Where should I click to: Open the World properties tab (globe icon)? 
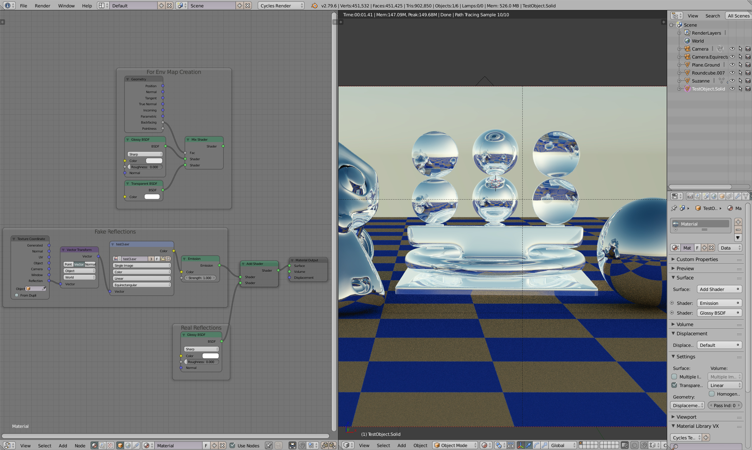[714, 196]
